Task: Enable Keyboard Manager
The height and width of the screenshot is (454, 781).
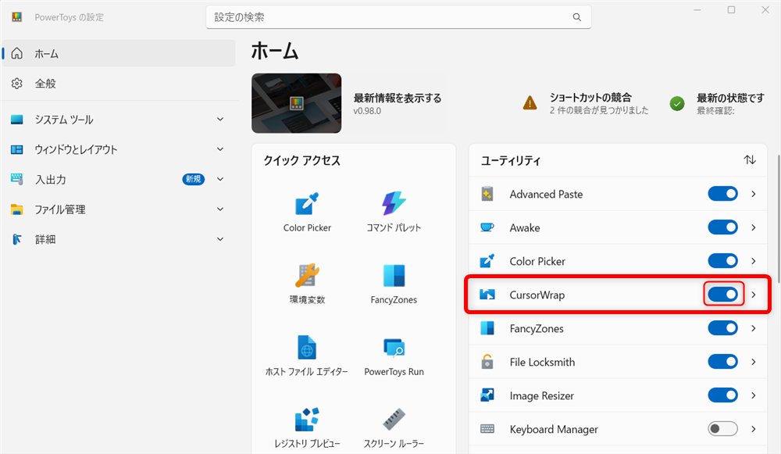Action: coord(722,428)
